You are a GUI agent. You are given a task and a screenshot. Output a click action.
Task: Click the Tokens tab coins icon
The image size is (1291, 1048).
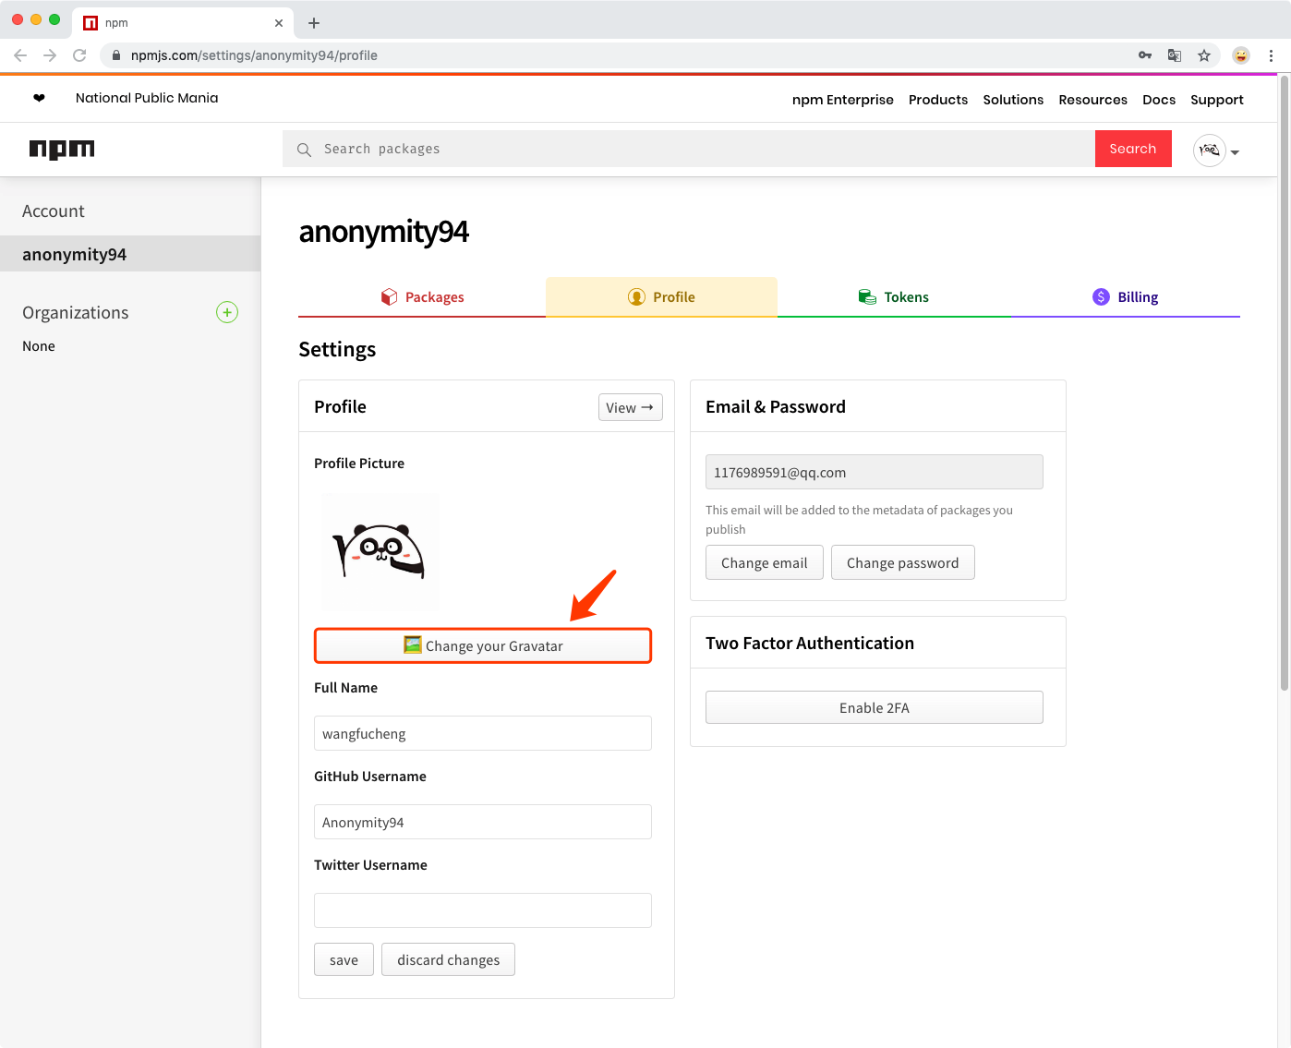coord(867,296)
